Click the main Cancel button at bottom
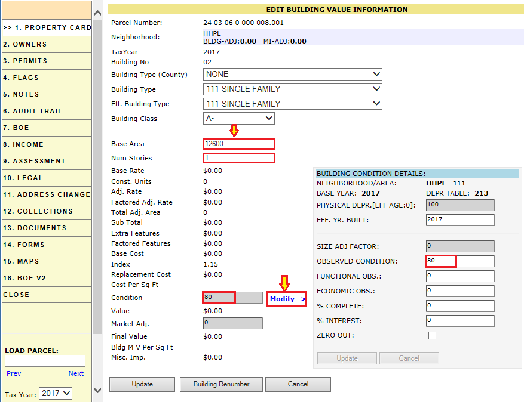 [x=298, y=384]
